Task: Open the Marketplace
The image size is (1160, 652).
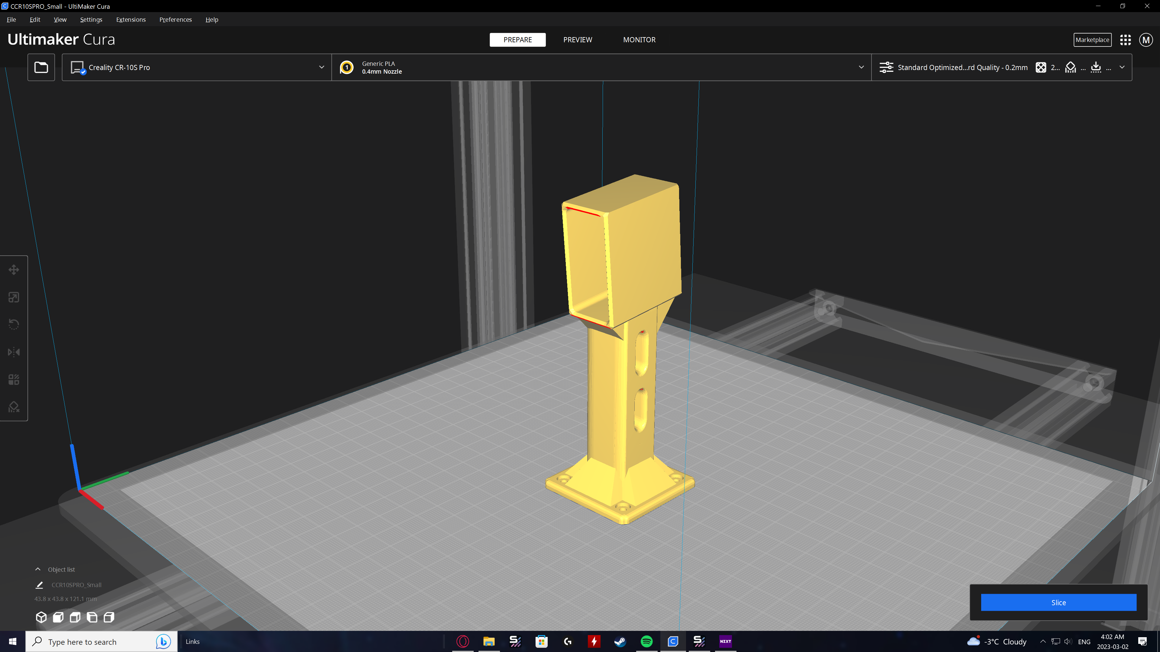Action: 1092,40
